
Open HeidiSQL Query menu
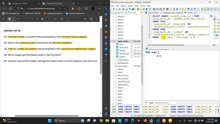[130, 6]
